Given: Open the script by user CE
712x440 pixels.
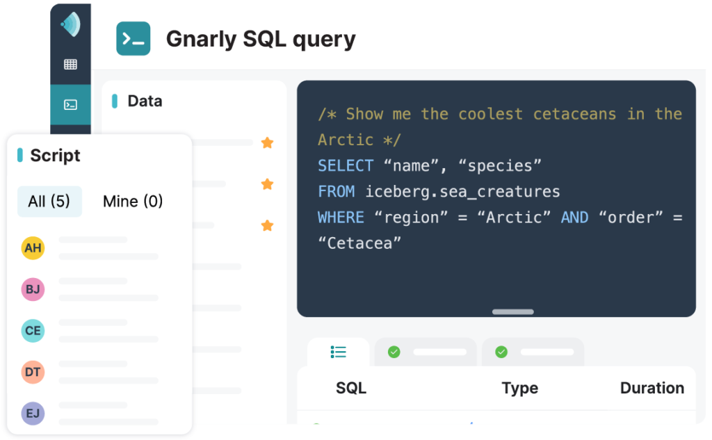Looking at the screenshot, I should click(x=90, y=331).
